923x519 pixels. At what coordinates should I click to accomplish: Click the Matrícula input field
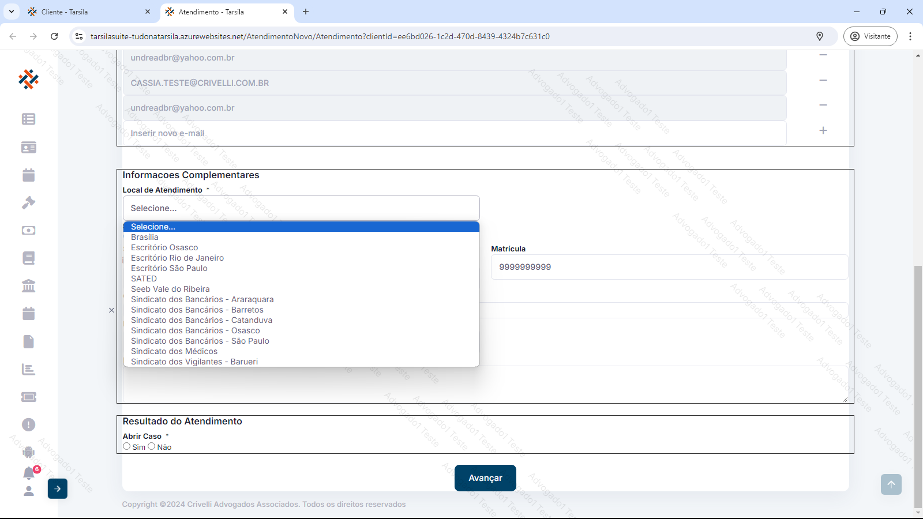coord(669,267)
